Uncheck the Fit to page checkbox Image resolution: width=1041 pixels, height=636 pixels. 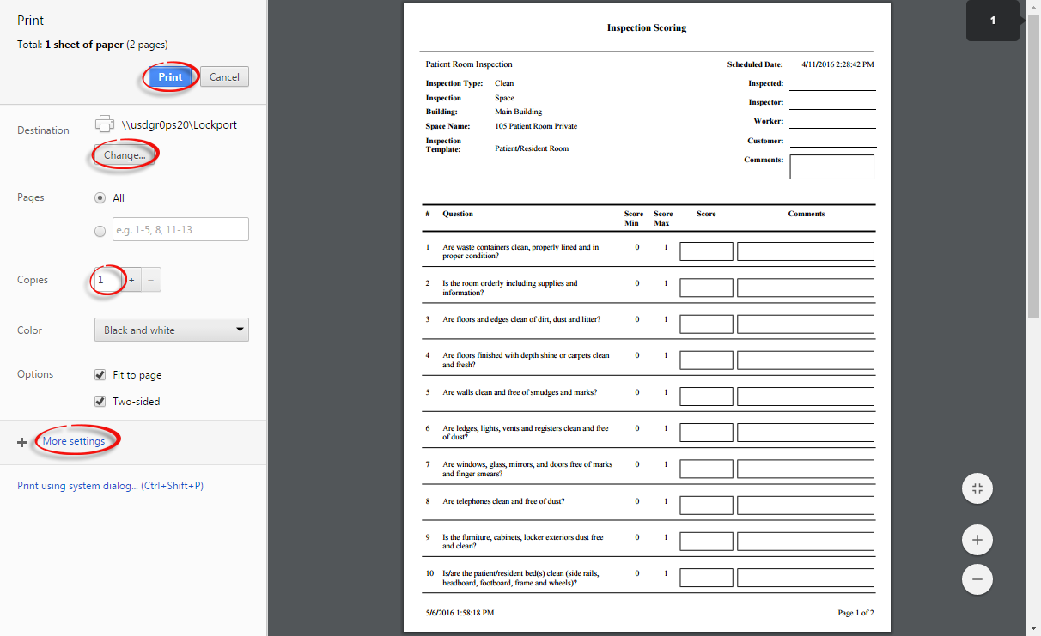[x=100, y=375]
